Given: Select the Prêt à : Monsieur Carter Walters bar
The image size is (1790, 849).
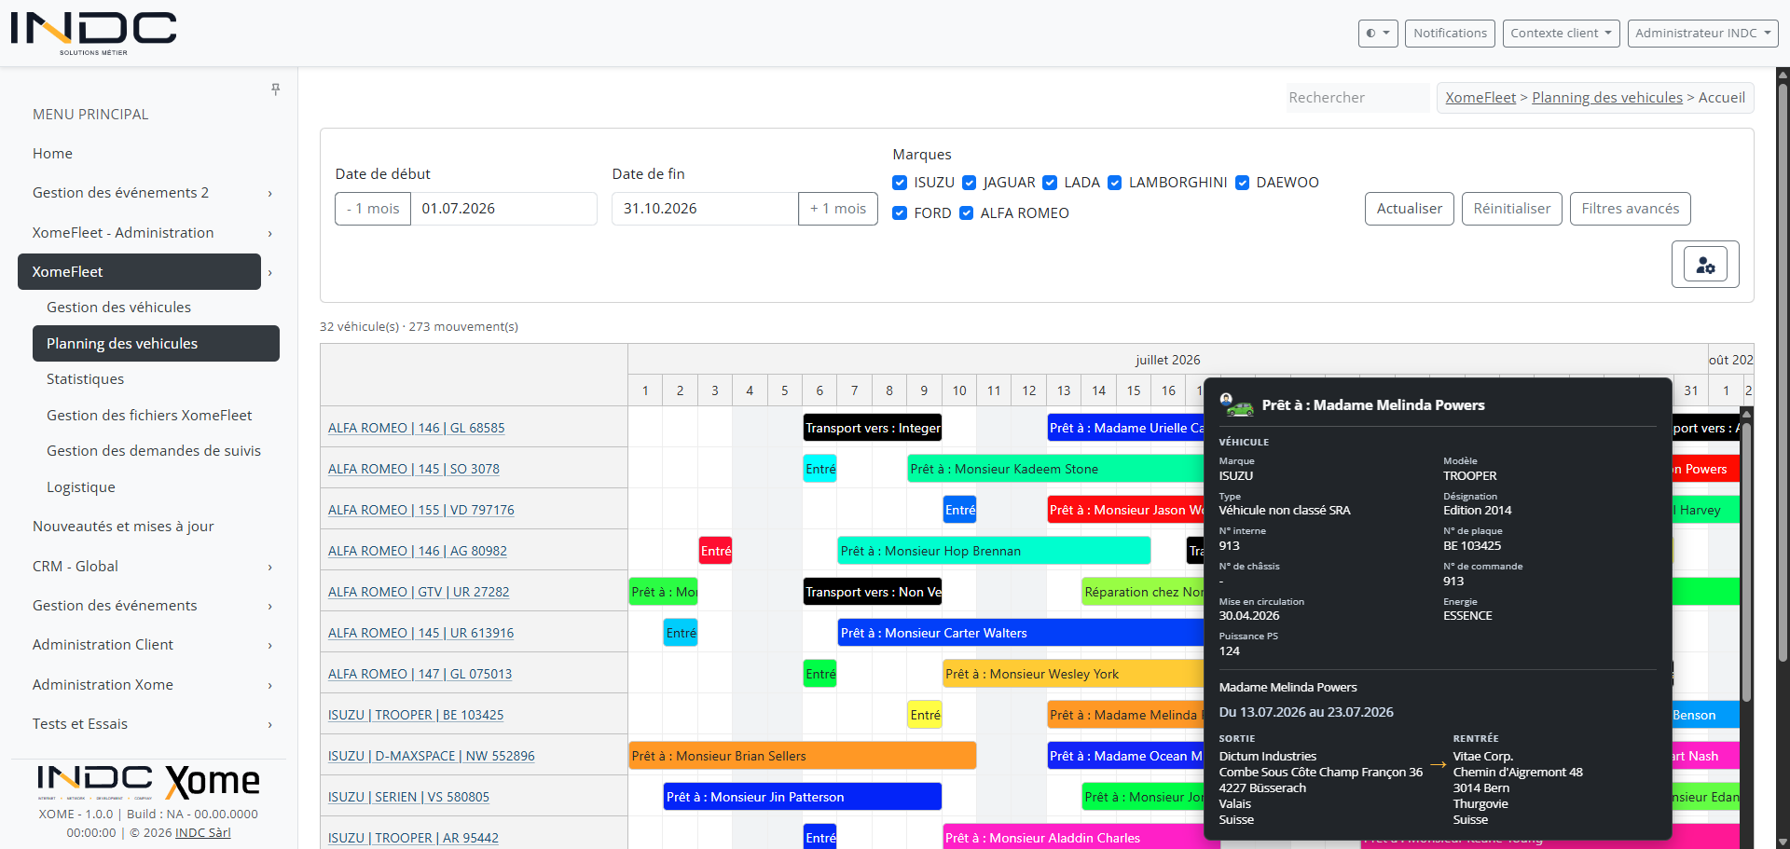Looking at the screenshot, I should 1021,633.
